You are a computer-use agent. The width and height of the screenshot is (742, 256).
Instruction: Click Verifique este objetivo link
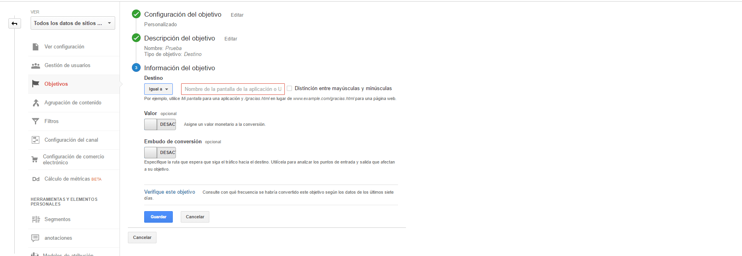170,192
